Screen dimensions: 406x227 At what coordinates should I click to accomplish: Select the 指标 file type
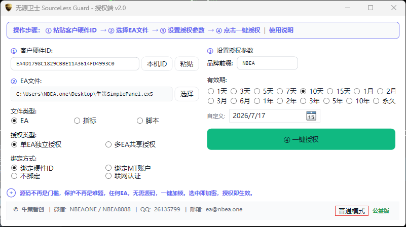point(85,121)
